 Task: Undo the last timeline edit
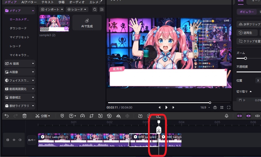7,116
